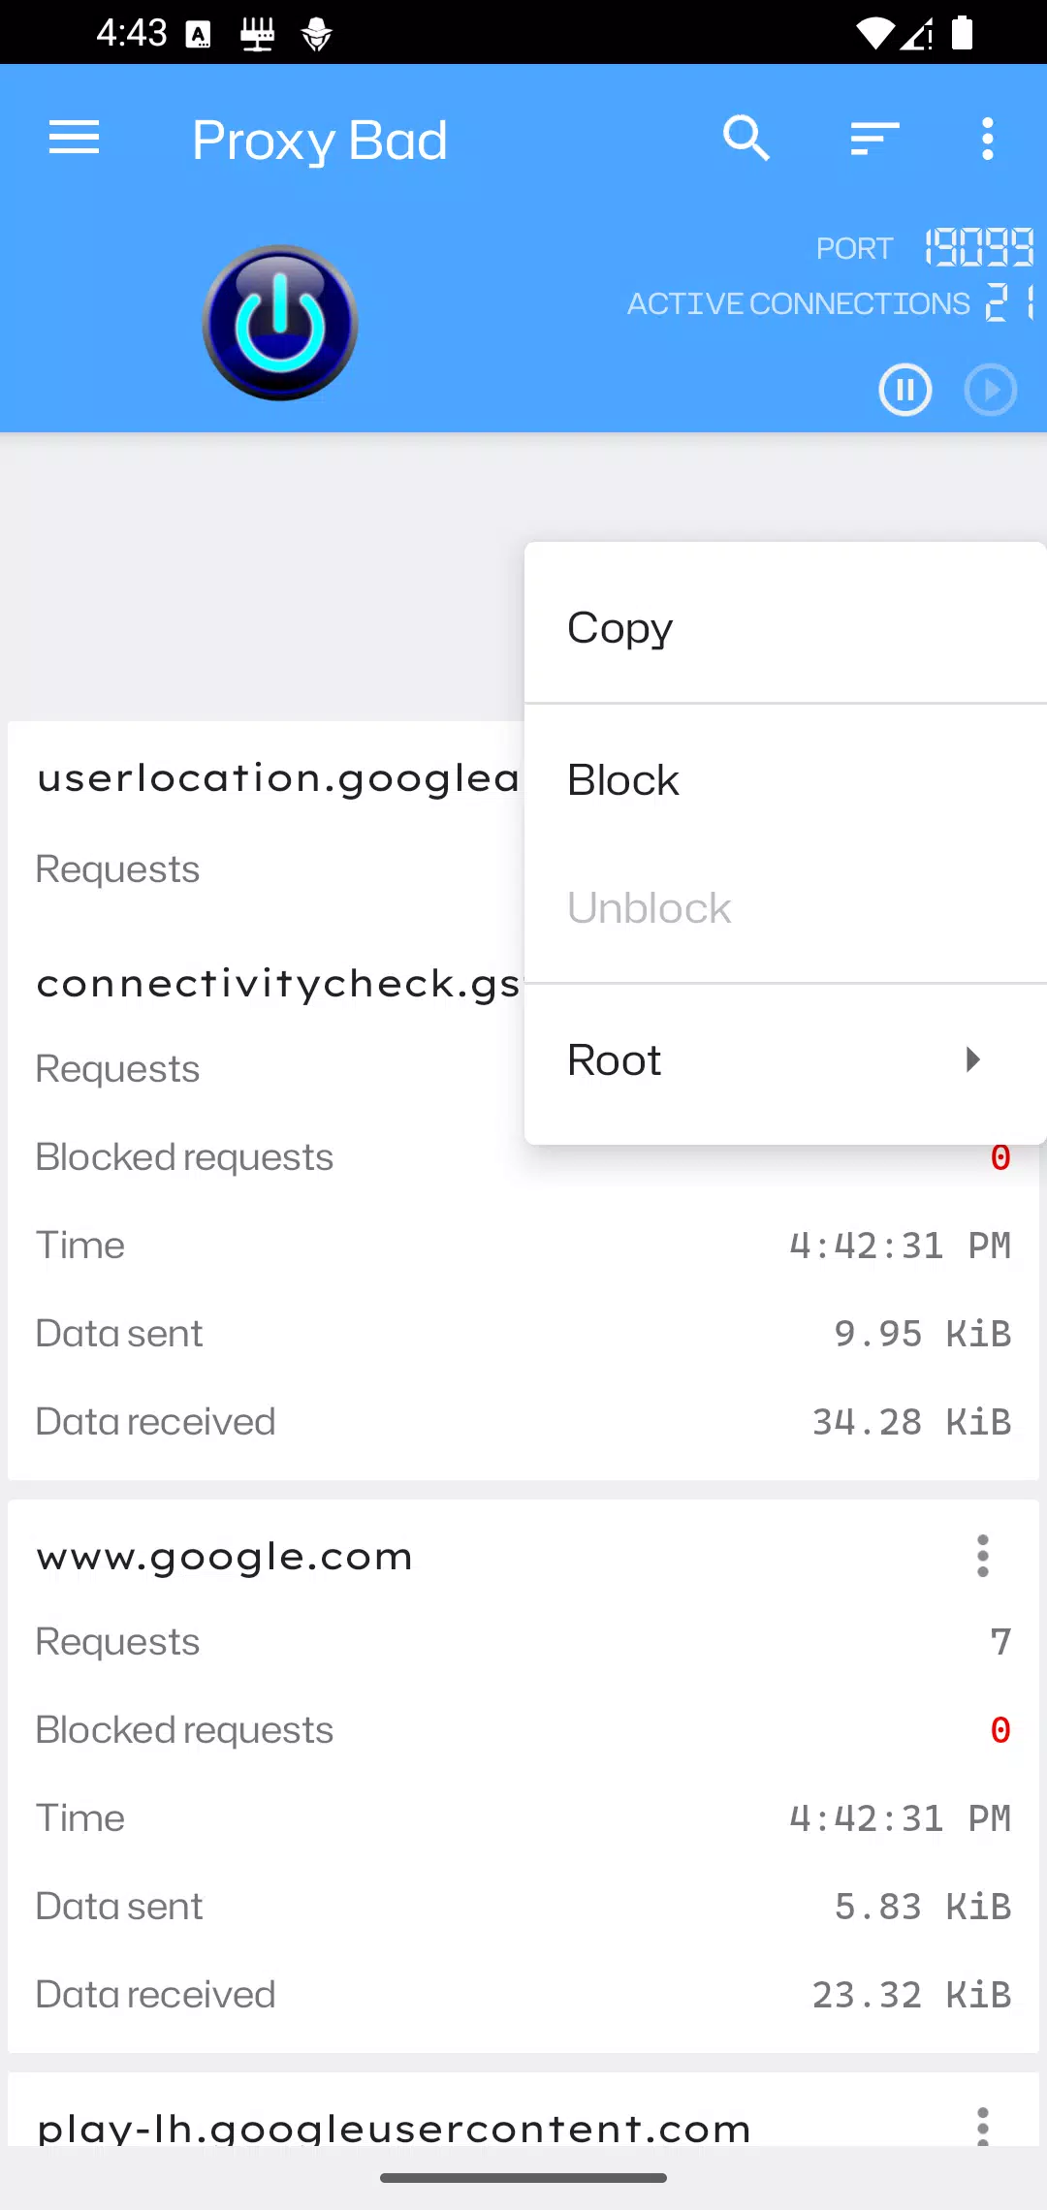
Task: Open options for www.google.com entry
Action: (x=983, y=1556)
